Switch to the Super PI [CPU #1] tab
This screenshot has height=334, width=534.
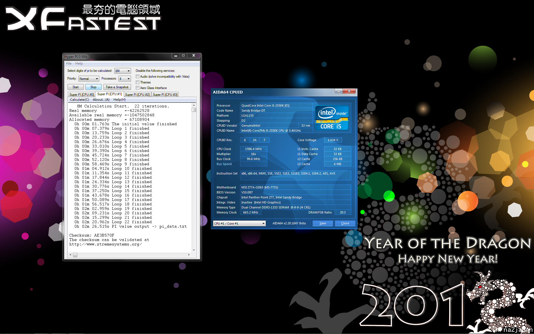pos(109,94)
